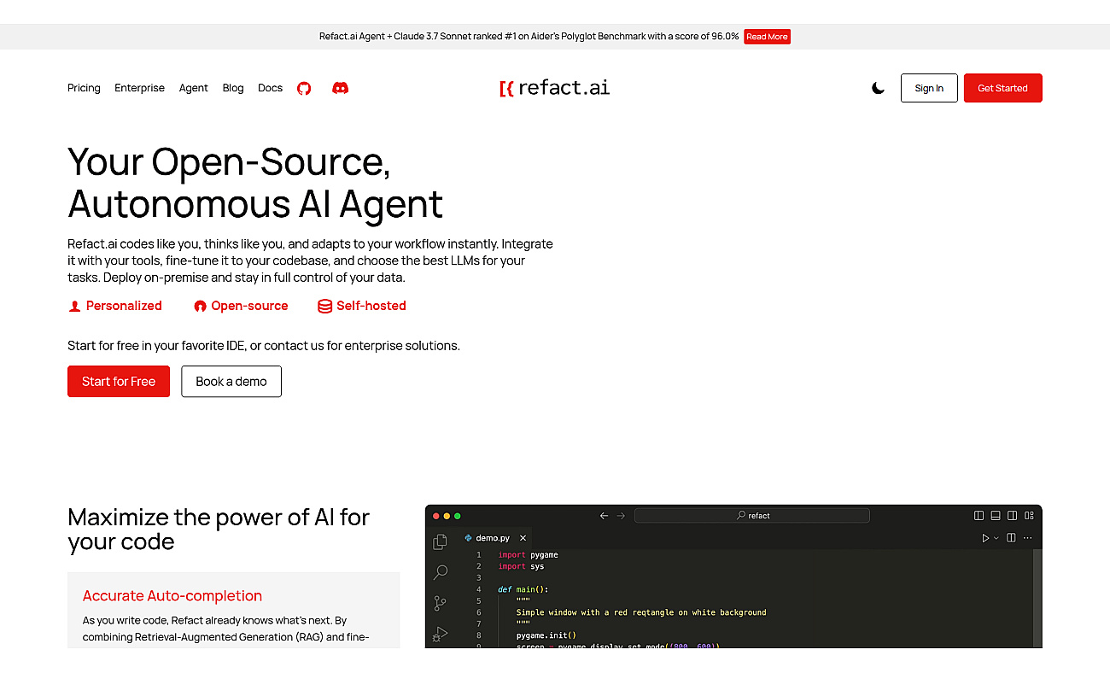
Task: Click the 'def main():' code line
Action: (x=523, y=589)
